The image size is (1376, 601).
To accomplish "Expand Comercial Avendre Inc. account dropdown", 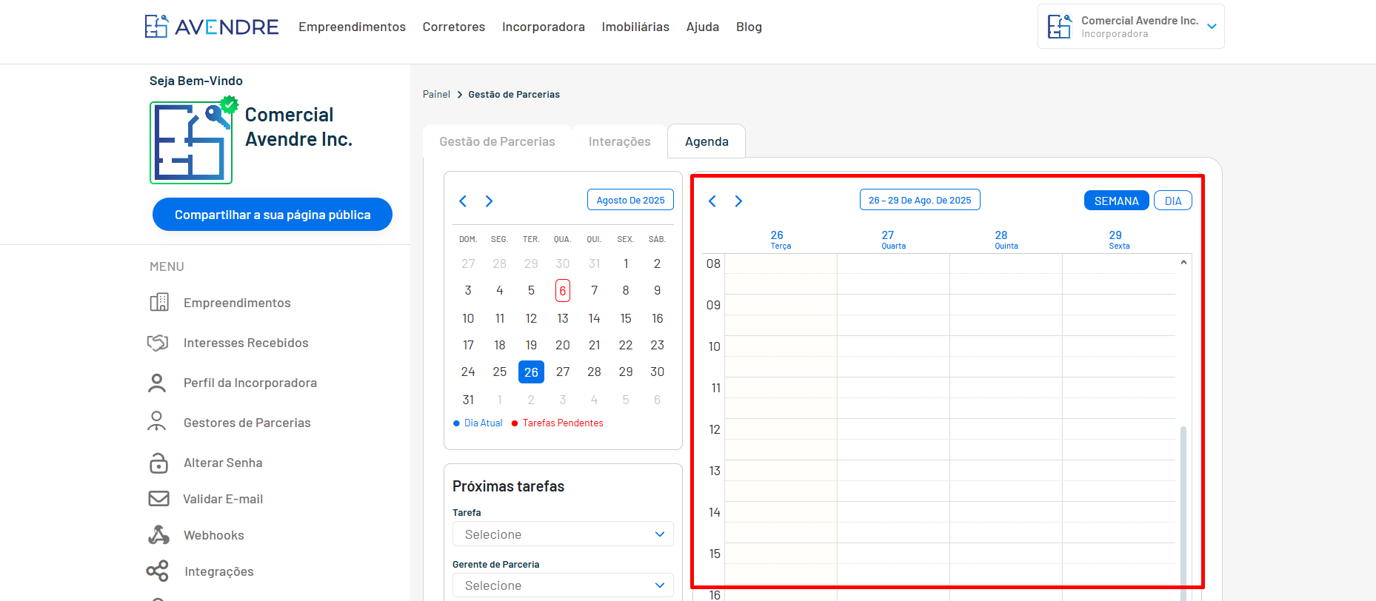I will click(x=1212, y=27).
